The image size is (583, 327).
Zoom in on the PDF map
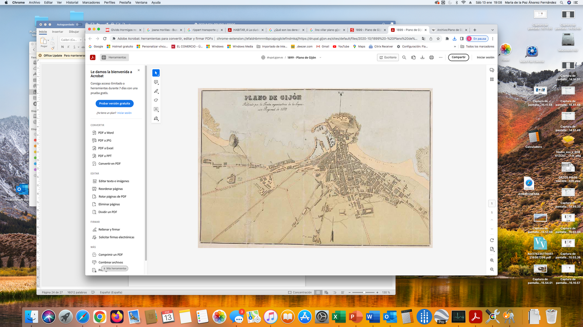coord(492,260)
